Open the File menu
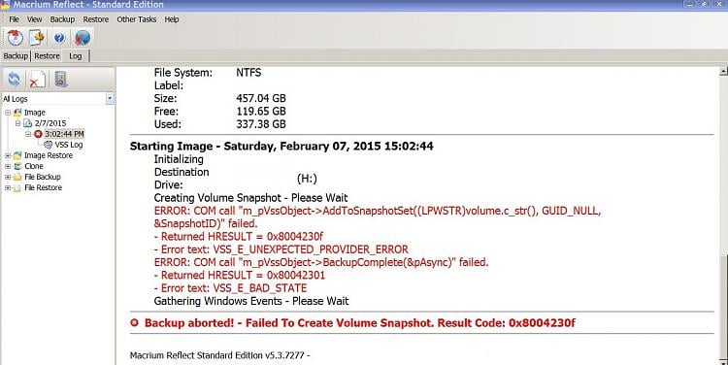Viewport: 728px width, 365px height. click(x=14, y=19)
